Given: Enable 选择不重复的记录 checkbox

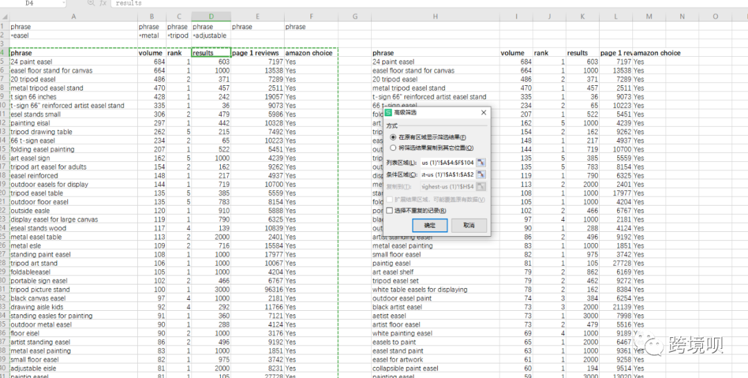Looking at the screenshot, I should tap(390, 210).
